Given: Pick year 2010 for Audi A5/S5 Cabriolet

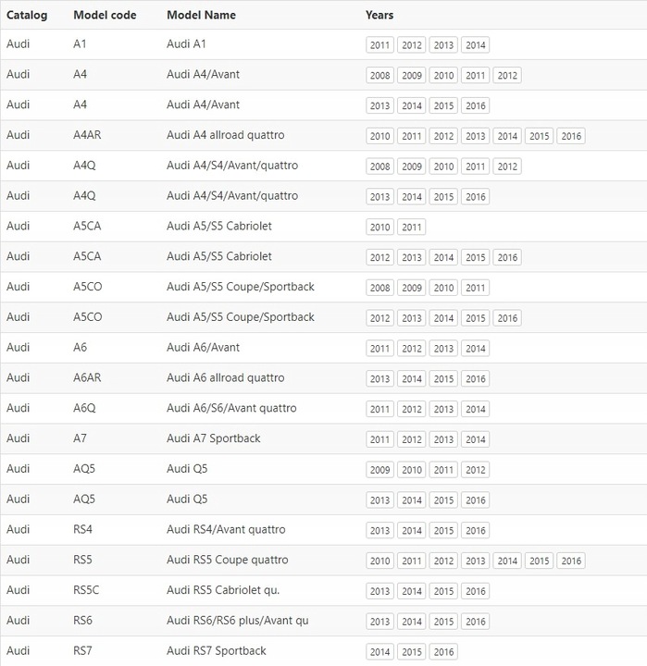Looking at the screenshot, I should tap(379, 228).
